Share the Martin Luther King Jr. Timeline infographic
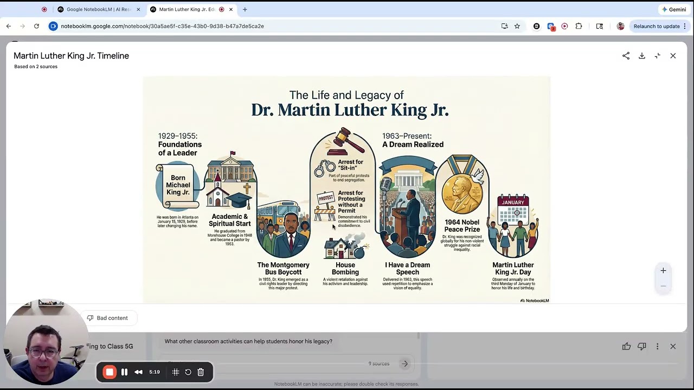The image size is (694, 390). (x=626, y=56)
